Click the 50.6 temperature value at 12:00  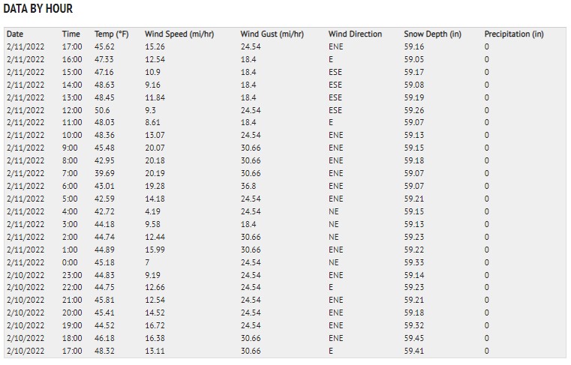click(x=102, y=110)
